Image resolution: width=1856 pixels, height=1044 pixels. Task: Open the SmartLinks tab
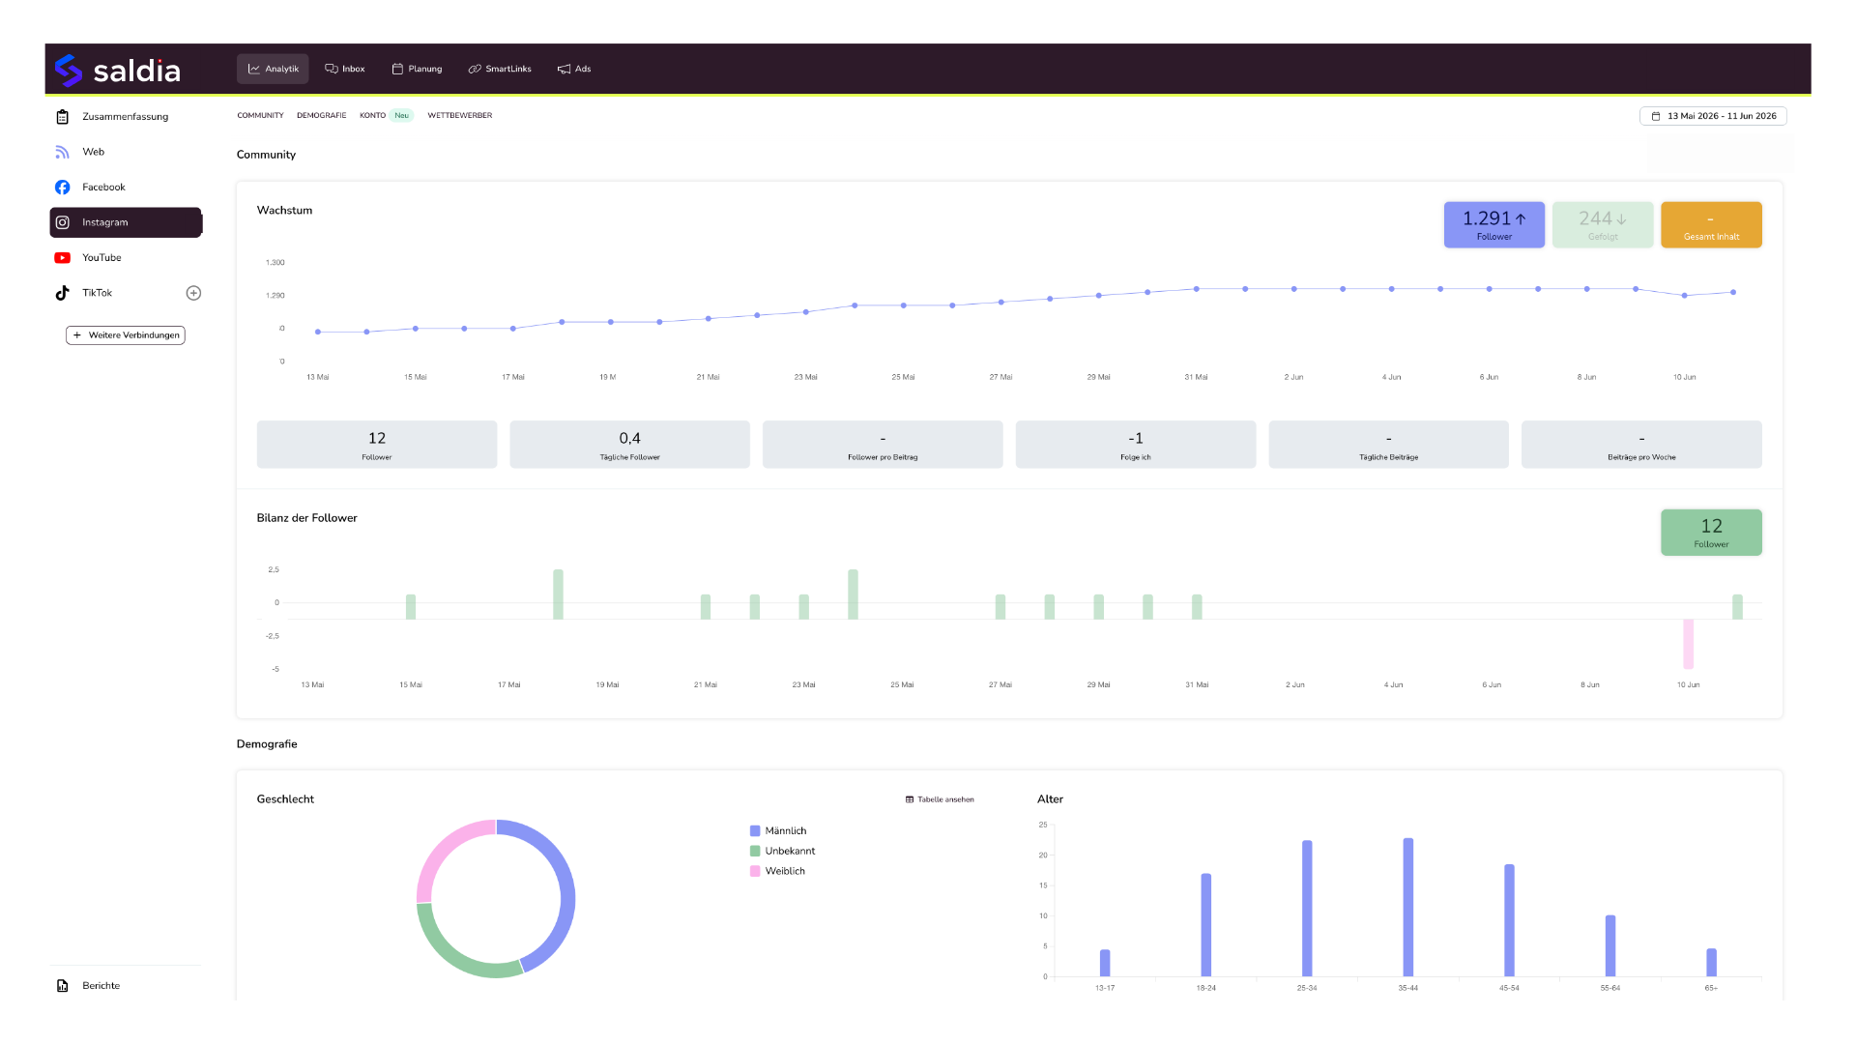coord(500,69)
